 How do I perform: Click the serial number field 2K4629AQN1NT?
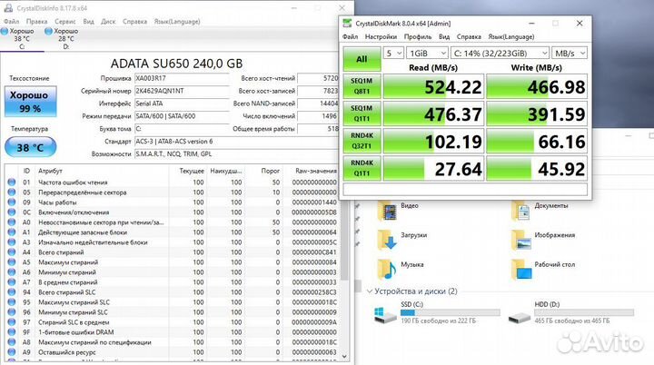click(x=182, y=91)
